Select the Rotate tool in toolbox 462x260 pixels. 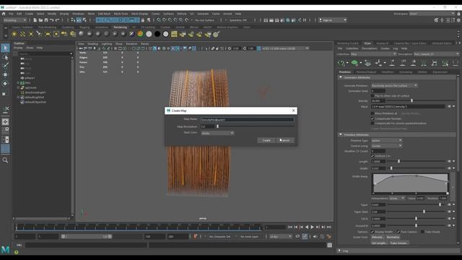(5, 84)
